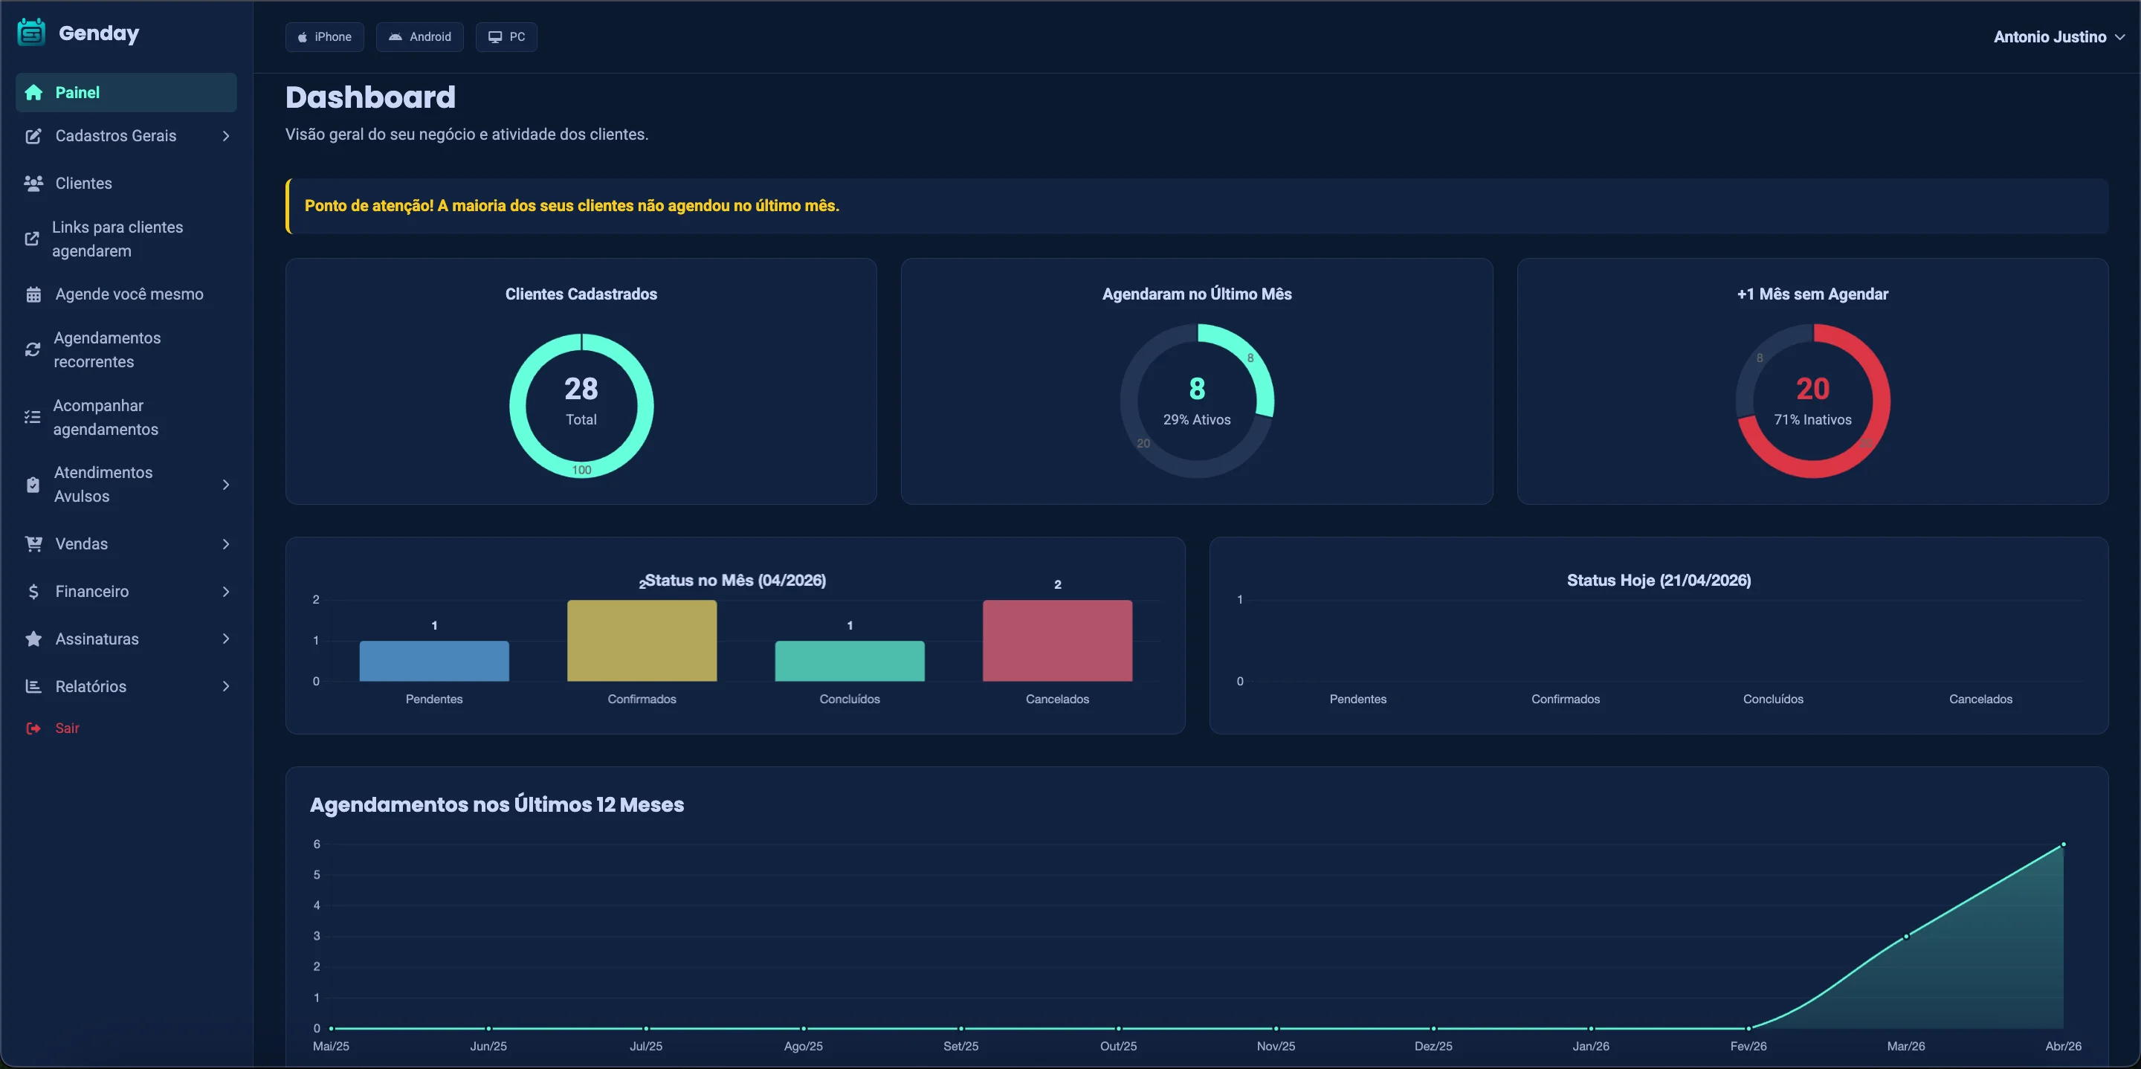Expand the Relatórios submenu arrow
2141x1069 pixels.
pyautogui.click(x=226, y=686)
